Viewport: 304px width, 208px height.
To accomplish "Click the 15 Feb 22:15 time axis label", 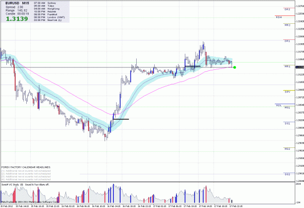I will [53, 206].
